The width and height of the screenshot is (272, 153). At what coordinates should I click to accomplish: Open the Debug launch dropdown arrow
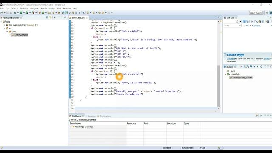[x=18, y=13]
